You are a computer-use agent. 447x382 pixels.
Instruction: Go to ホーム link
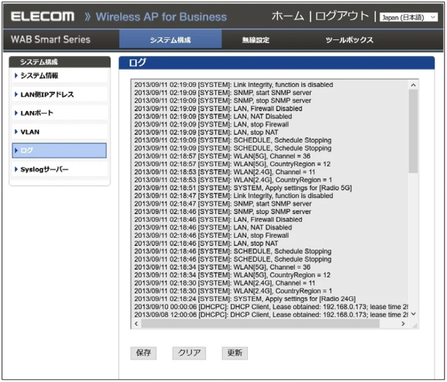288,16
